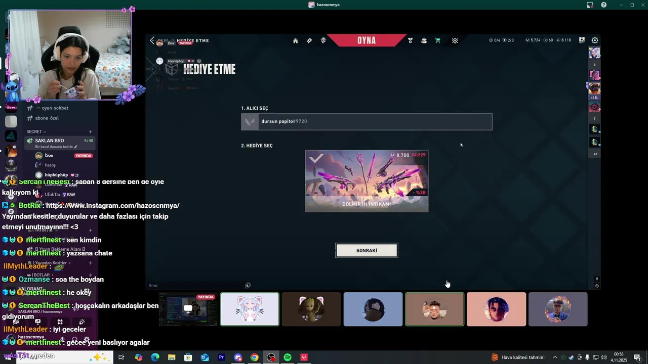Open Discord from the taskbar

pyautogui.click(x=238, y=357)
